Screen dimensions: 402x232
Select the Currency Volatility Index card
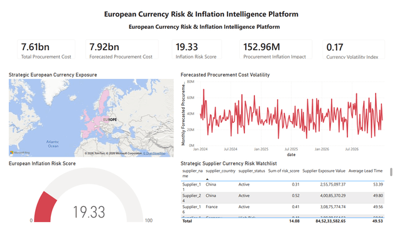(354, 50)
